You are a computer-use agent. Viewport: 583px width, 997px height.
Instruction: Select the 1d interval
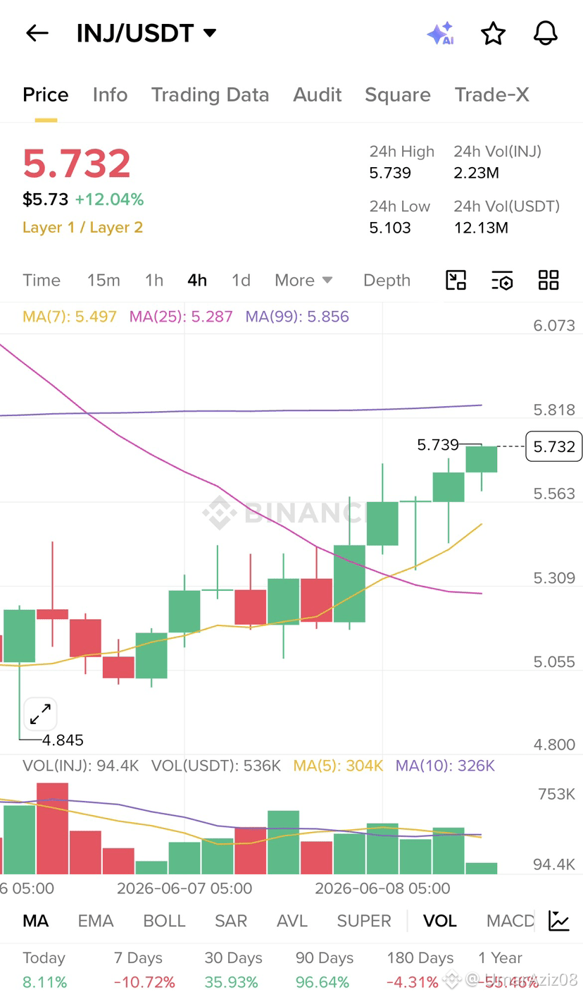pos(241,280)
